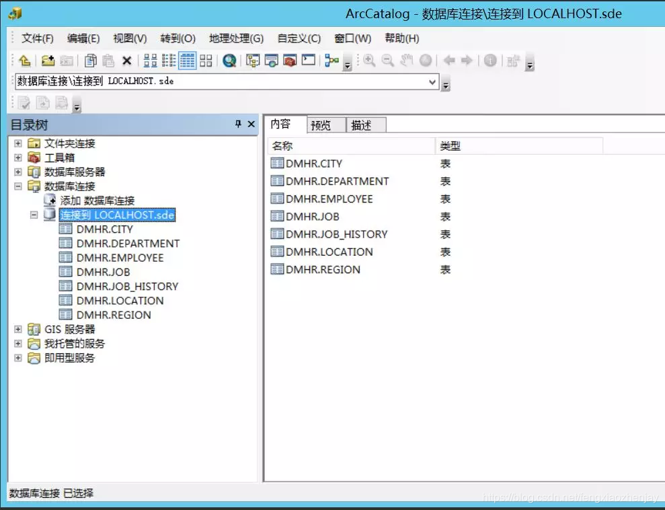Click the Copy toolbar icon

(x=90, y=61)
